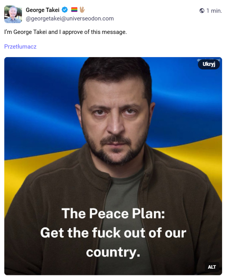Translate the post with Przetłumacz
This screenshot has height=276, width=226.
20,47
